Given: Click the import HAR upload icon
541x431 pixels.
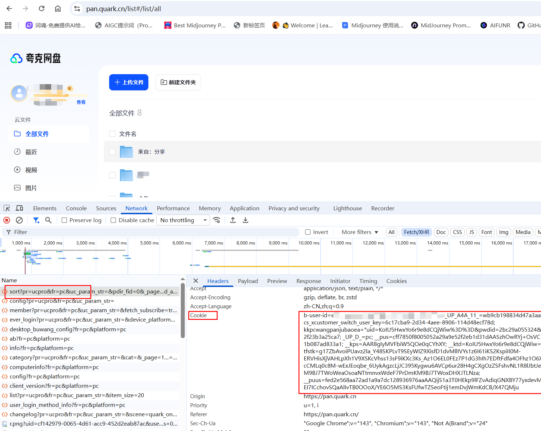Looking at the screenshot, I should coord(233,220).
